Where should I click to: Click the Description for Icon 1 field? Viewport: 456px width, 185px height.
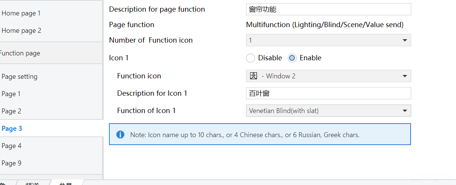tap(328, 93)
